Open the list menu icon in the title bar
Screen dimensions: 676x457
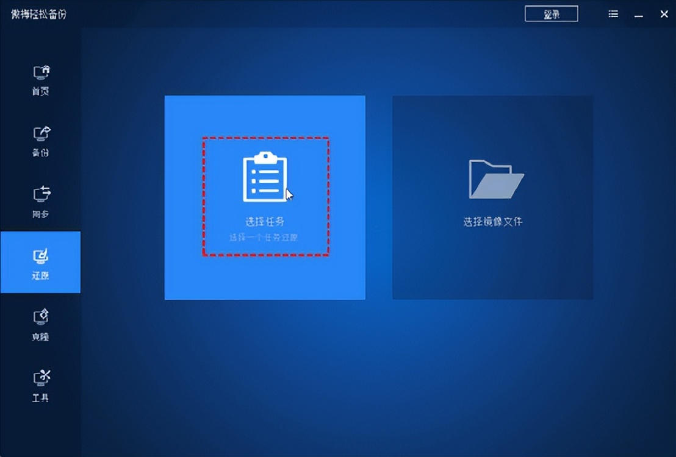tap(613, 13)
